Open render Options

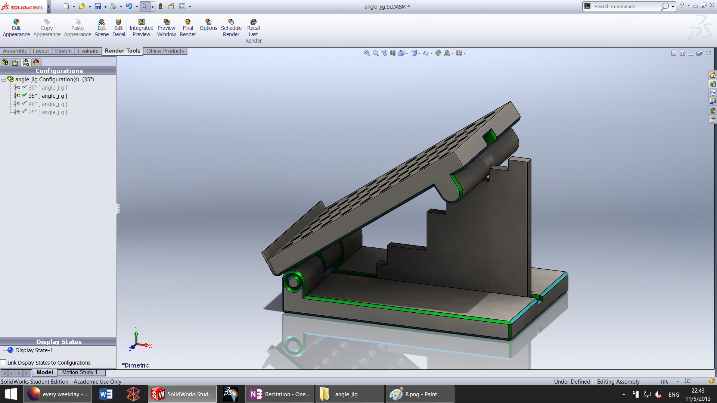(x=208, y=25)
